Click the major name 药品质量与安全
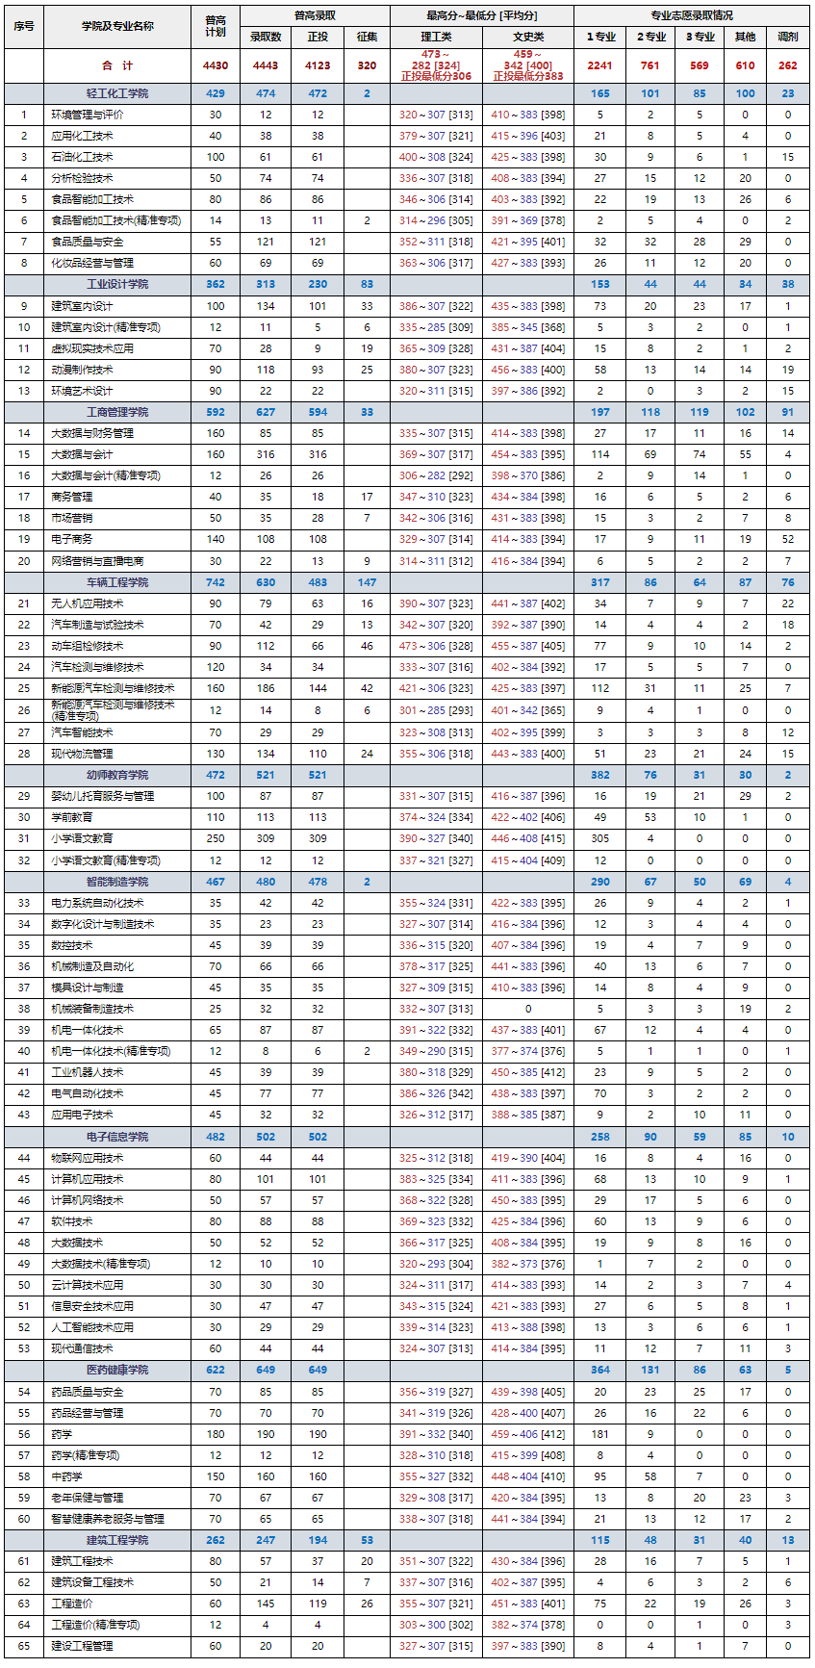 coord(88,1392)
